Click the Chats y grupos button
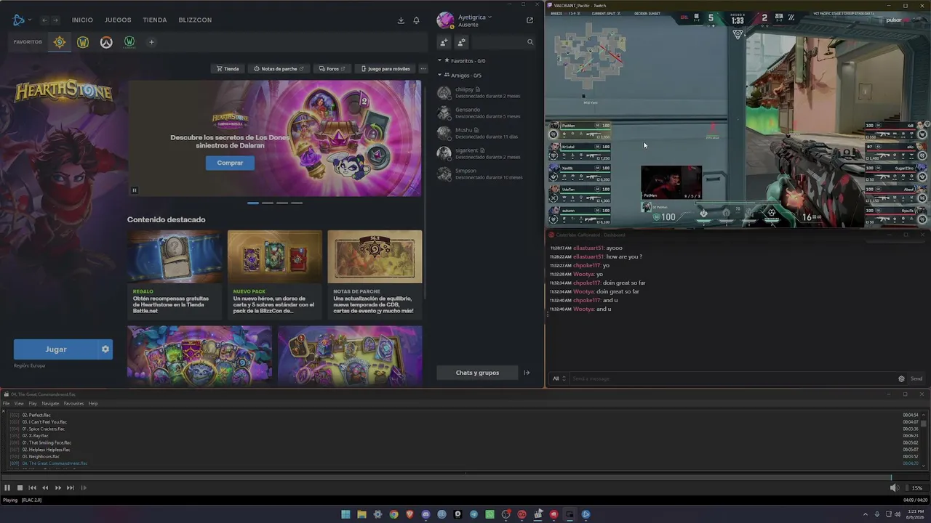The width and height of the screenshot is (931, 523). 477,373
